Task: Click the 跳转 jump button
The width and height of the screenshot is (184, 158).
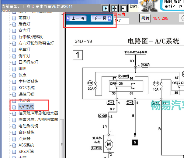Action: tap(145, 18)
